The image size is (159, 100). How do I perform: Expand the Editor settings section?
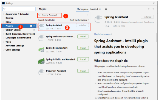click(x=4, y=22)
